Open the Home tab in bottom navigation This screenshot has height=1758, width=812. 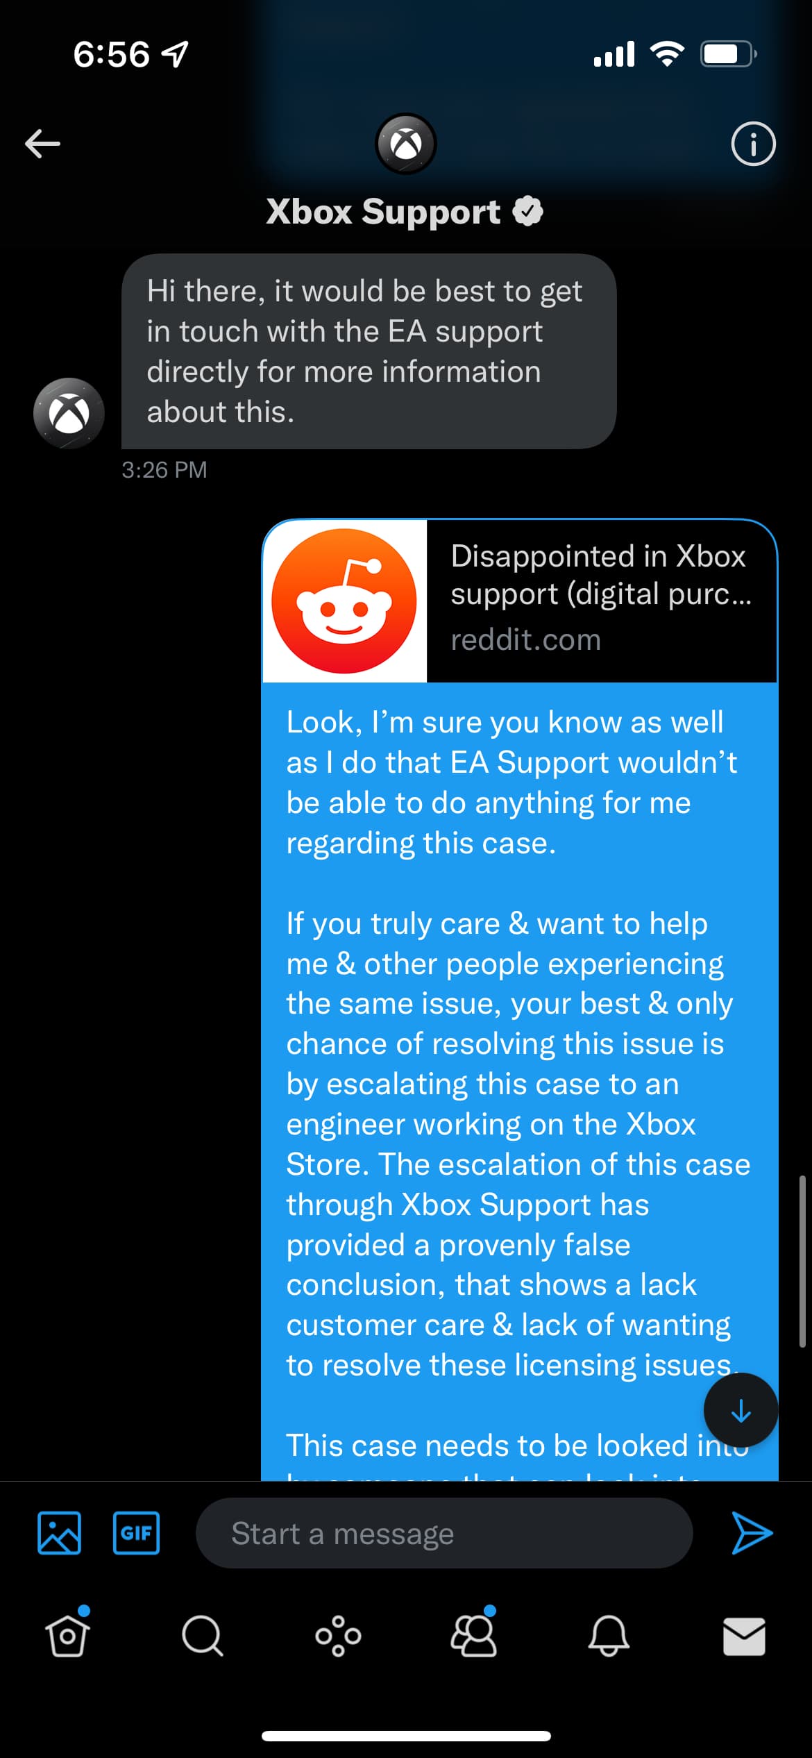[67, 1635]
